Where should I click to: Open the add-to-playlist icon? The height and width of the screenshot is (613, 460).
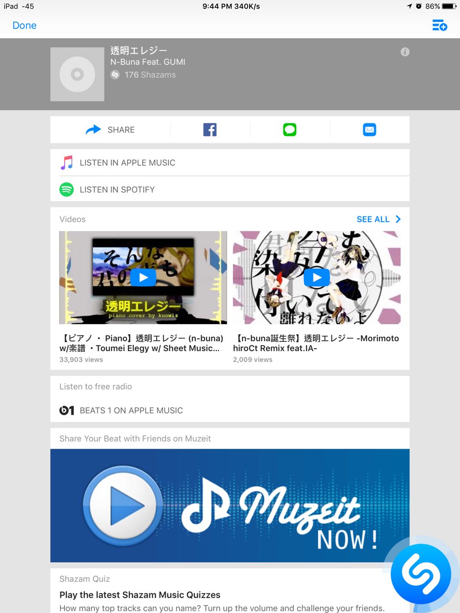click(x=439, y=25)
